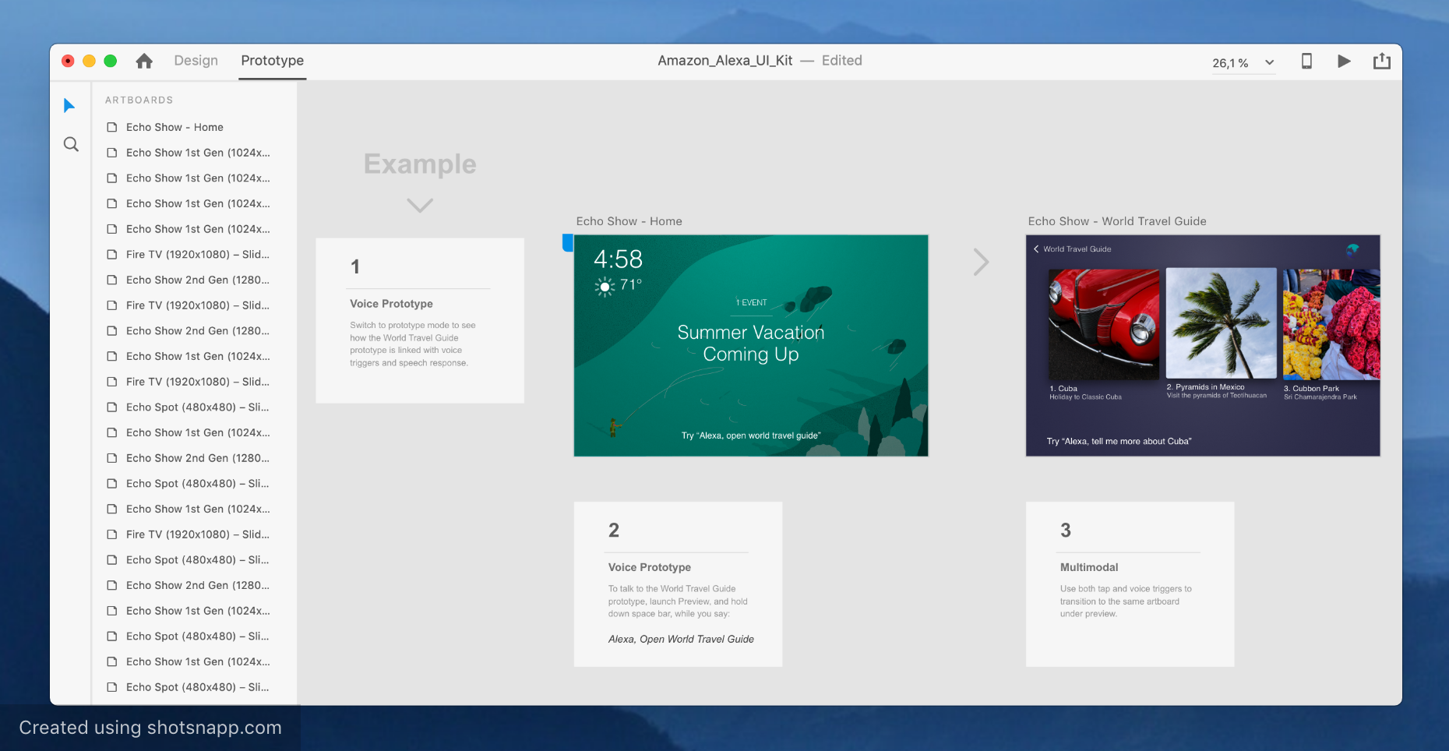Open the Share export icon
This screenshot has height=751, width=1449.
[1381, 61]
